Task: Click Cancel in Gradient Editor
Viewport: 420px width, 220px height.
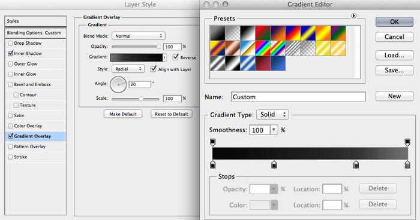Action: (x=394, y=37)
